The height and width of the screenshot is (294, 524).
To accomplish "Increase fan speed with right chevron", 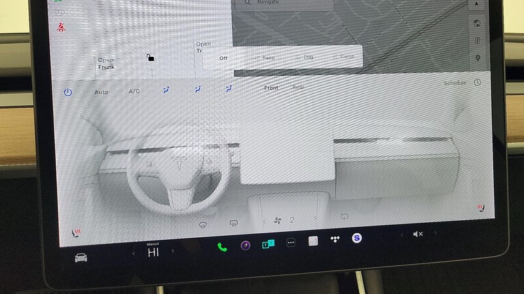I will (315, 219).
